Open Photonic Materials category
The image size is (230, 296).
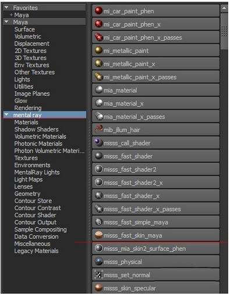38,144
